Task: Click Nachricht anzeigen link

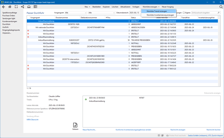Action: [x=178, y=130]
